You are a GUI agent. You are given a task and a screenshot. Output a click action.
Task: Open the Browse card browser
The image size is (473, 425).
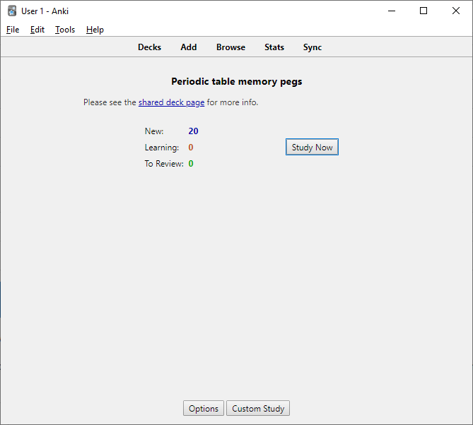(x=230, y=47)
